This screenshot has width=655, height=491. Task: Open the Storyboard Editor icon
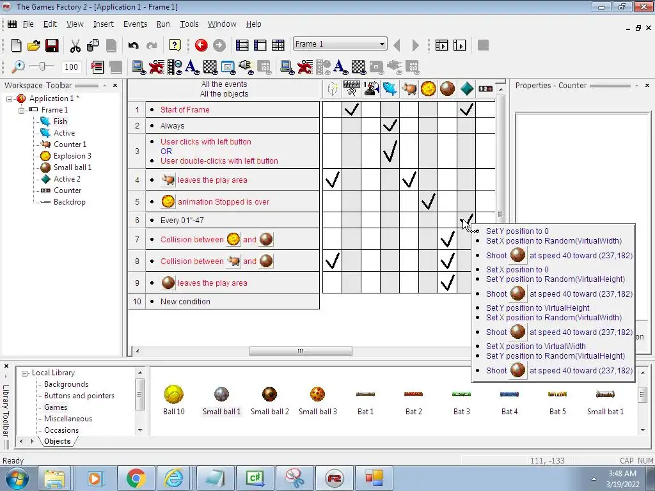(x=242, y=45)
